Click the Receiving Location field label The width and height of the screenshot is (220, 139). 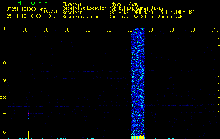[x=84, y=8]
